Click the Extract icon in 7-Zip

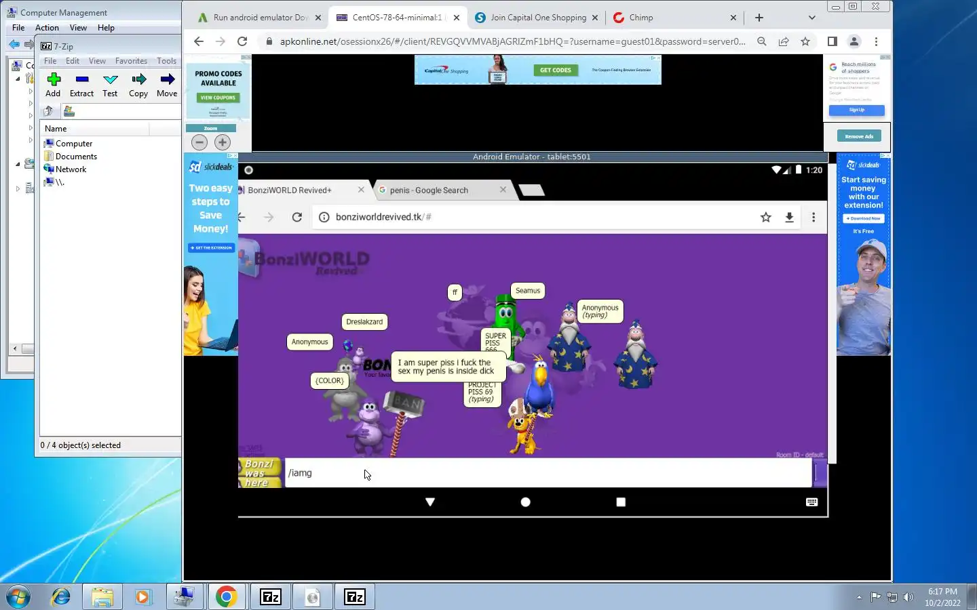click(82, 79)
